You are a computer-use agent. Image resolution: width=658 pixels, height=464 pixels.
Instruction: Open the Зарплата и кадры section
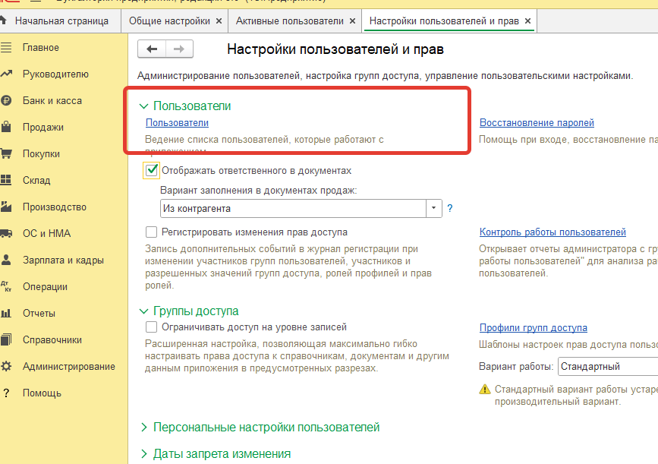[x=63, y=260]
